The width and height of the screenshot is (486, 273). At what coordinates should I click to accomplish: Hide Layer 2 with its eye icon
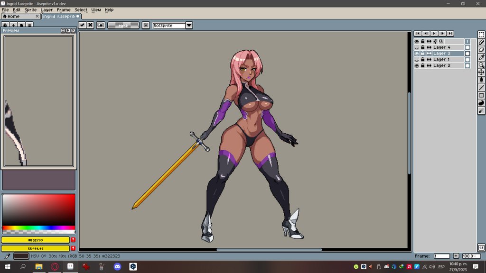417,65
